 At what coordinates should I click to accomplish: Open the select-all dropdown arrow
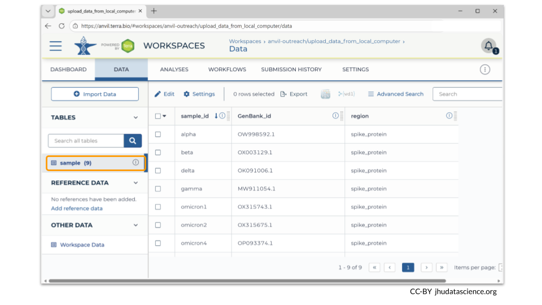click(164, 116)
